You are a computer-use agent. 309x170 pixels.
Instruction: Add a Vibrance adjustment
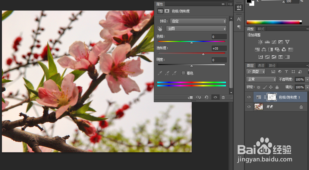click(287, 42)
